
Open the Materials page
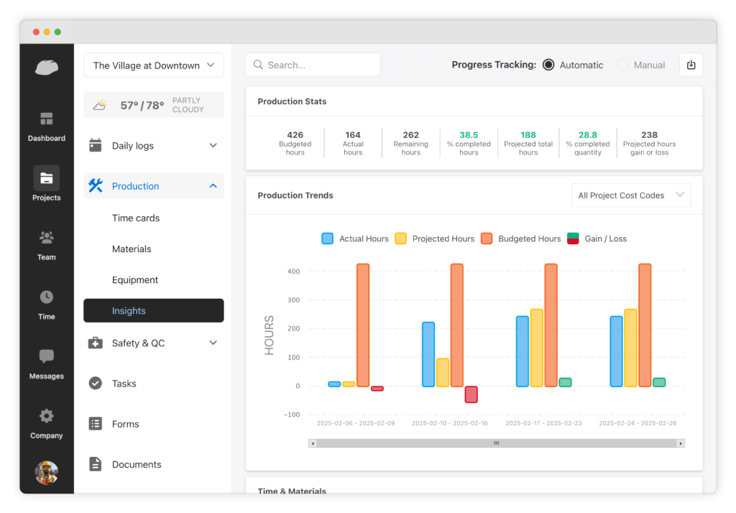(132, 249)
